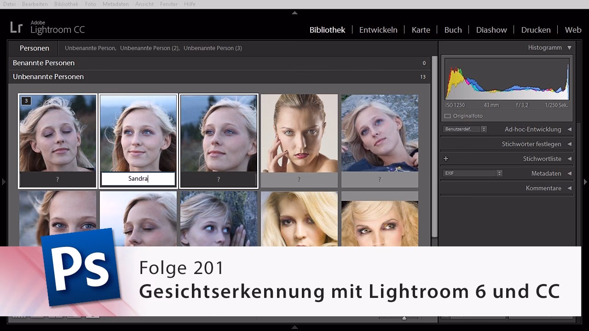Select the third face thumbnail looking right

219,133
